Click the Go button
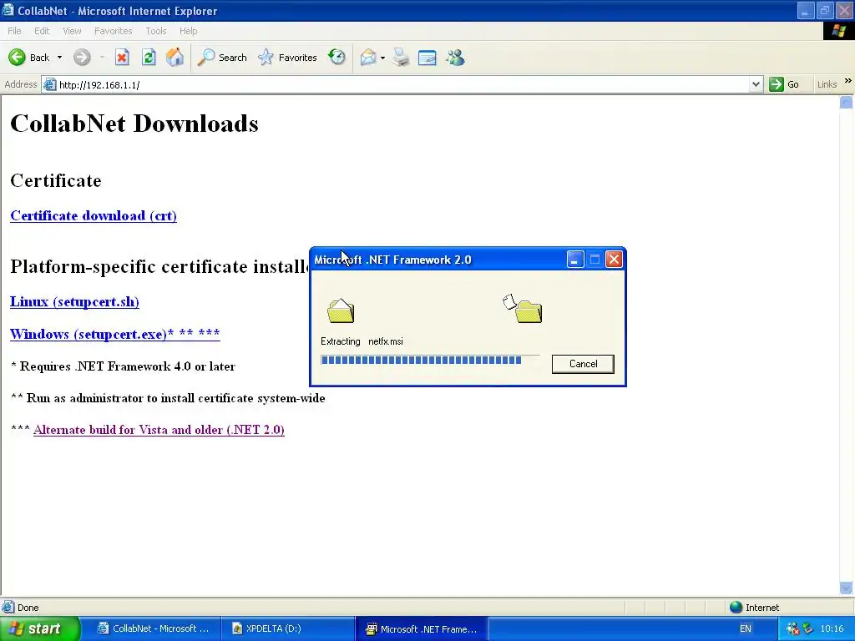The width and height of the screenshot is (855, 641). click(x=784, y=84)
